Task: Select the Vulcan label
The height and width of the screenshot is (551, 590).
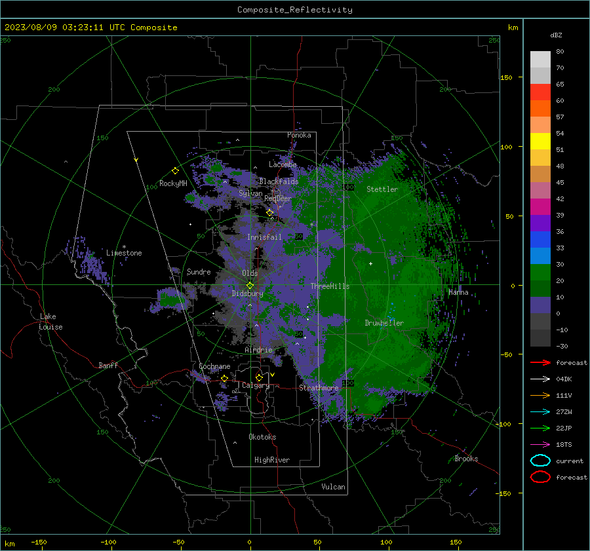Action: coord(333,487)
